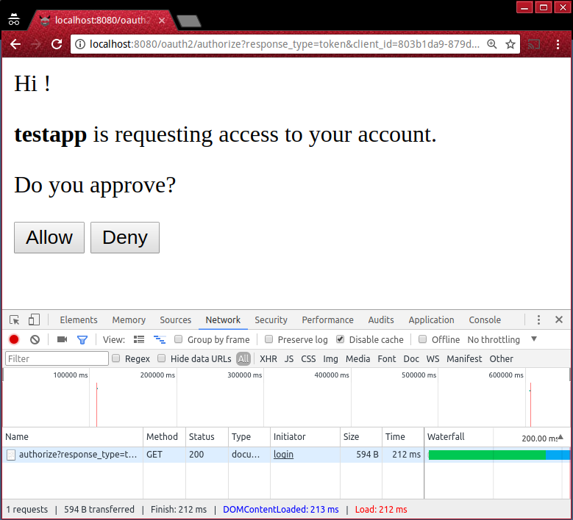Click the network Filter text field
573x520 pixels.
click(x=57, y=358)
